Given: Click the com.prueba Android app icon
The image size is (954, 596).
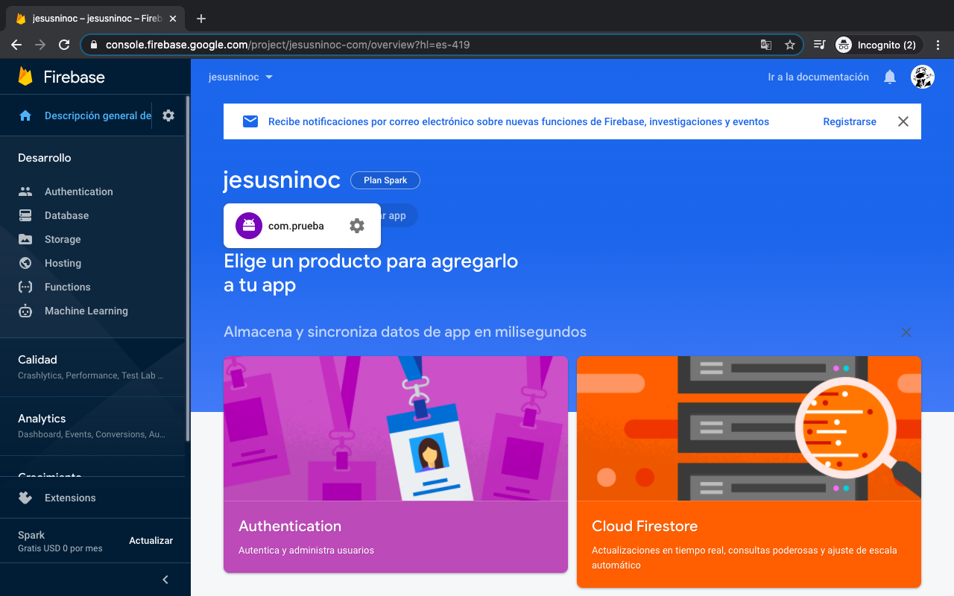Looking at the screenshot, I should 249,226.
